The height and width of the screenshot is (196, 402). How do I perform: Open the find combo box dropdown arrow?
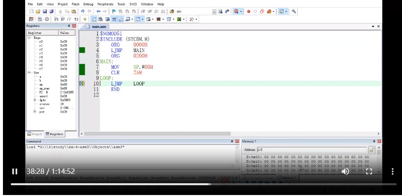tap(215, 12)
